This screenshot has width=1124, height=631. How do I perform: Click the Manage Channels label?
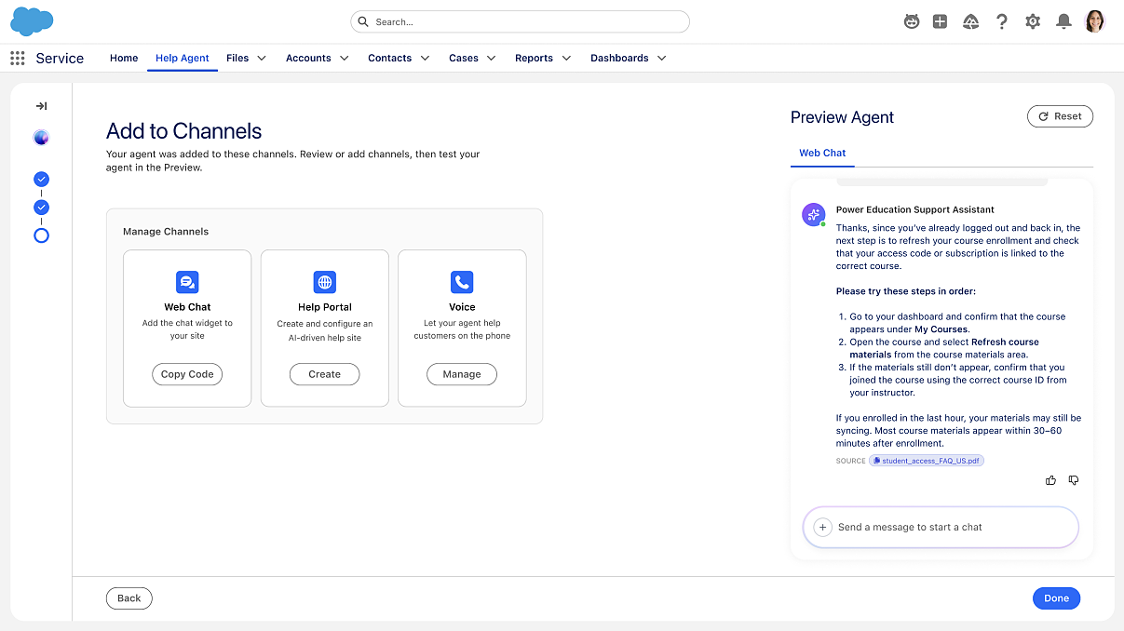166,232
